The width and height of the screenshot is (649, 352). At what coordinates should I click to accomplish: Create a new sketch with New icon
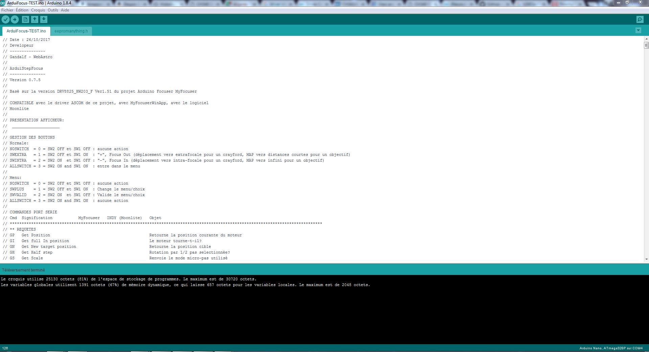click(x=26, y=20)
